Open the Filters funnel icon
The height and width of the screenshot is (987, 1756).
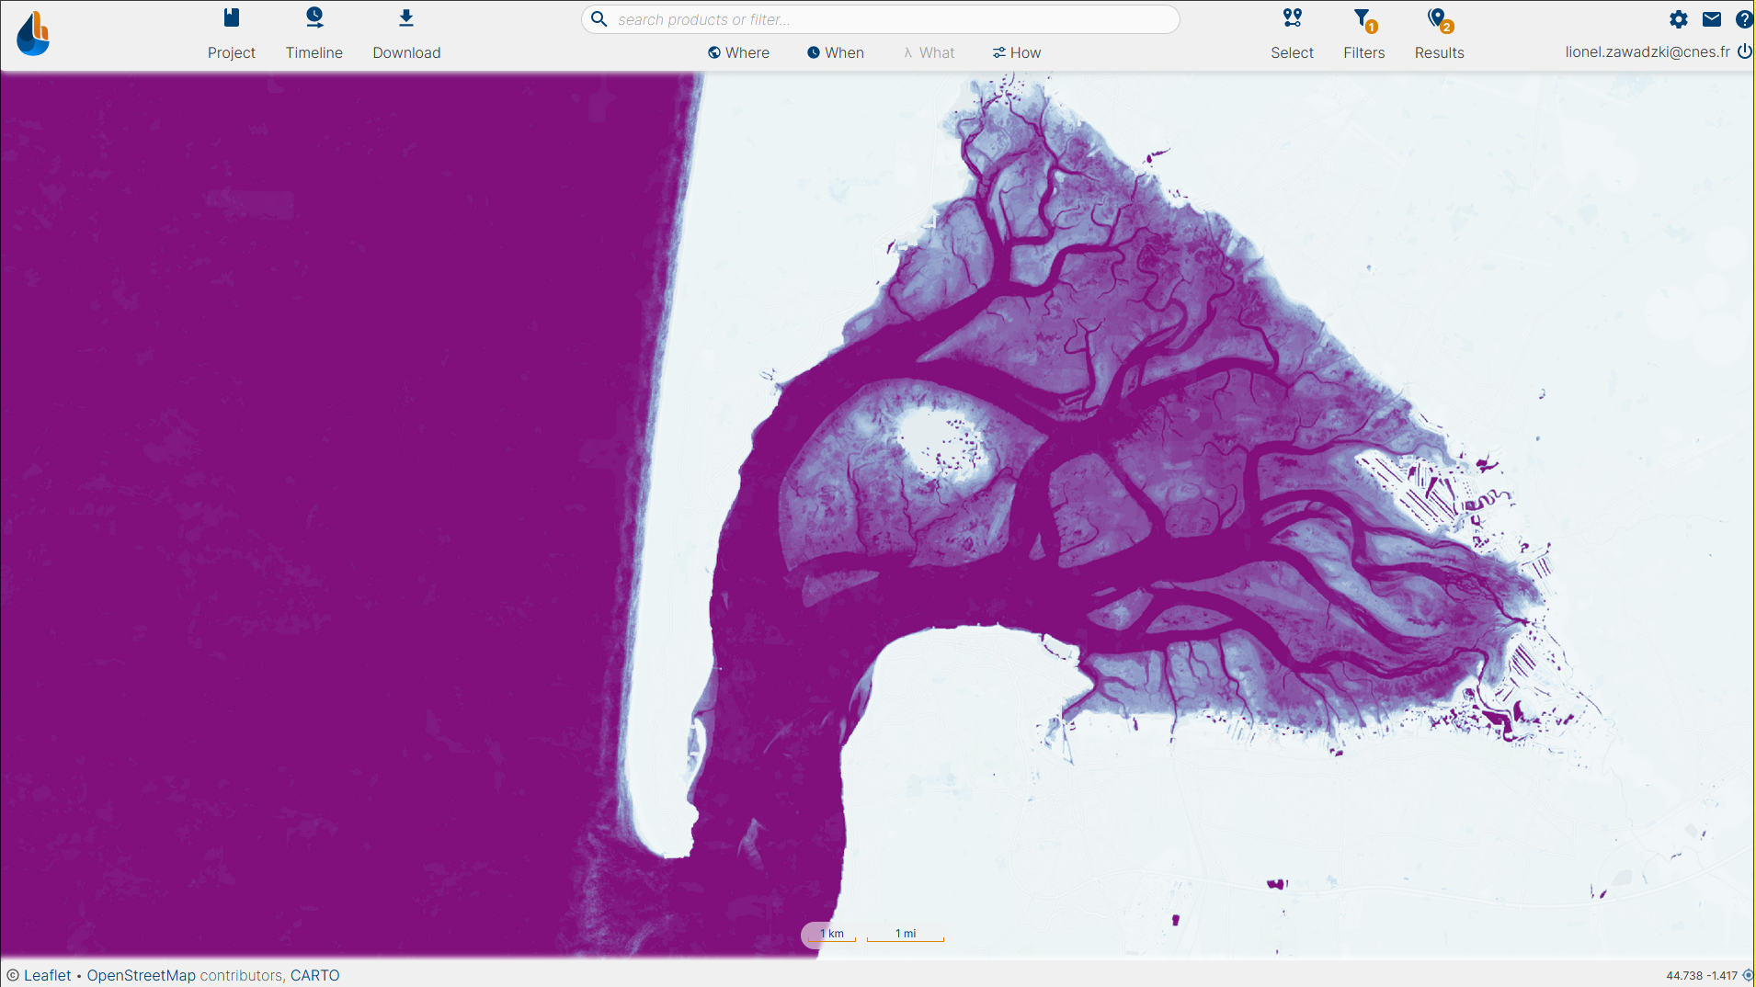click(x=1364, y=18)
